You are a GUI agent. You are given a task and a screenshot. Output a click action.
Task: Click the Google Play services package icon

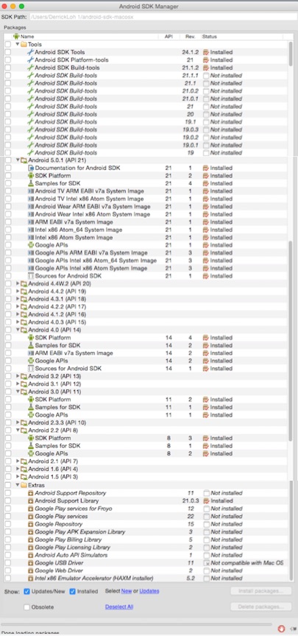(x=30, y=516)
